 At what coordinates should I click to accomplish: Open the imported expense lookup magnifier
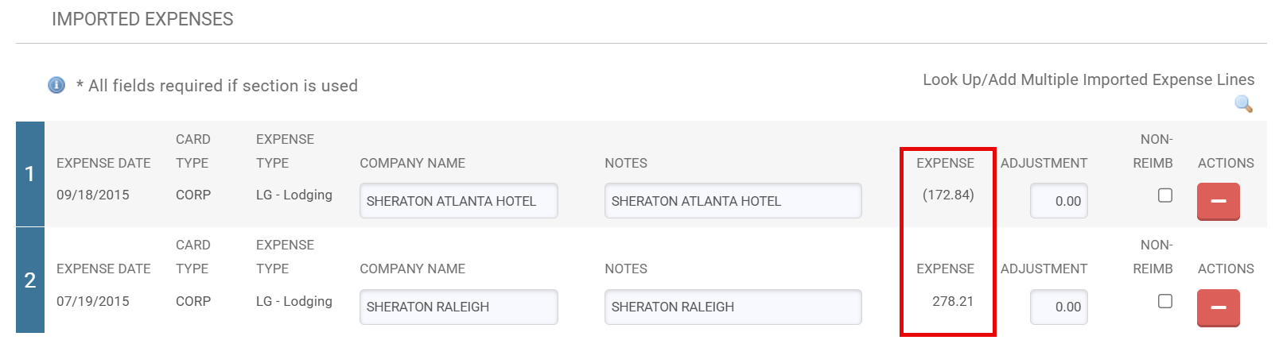[1243, 104]
